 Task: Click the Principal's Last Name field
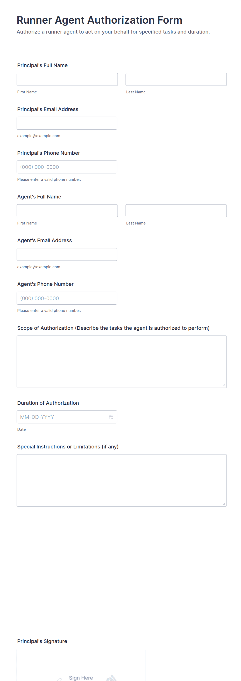click(176, 79)
